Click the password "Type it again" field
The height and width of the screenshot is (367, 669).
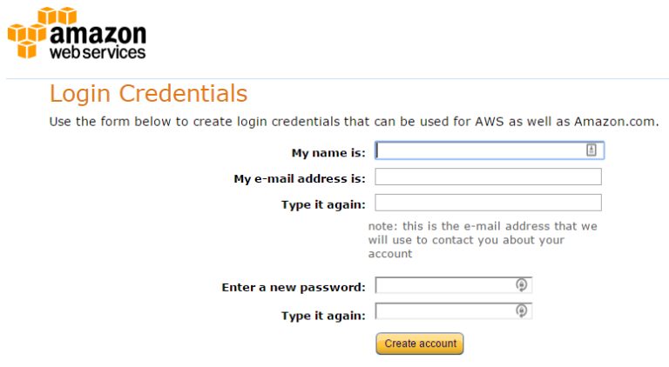[x=444, y=311]
